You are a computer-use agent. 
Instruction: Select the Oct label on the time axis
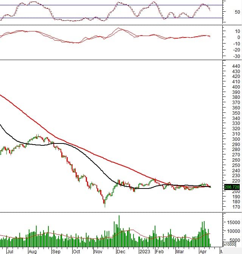[76, 251]
